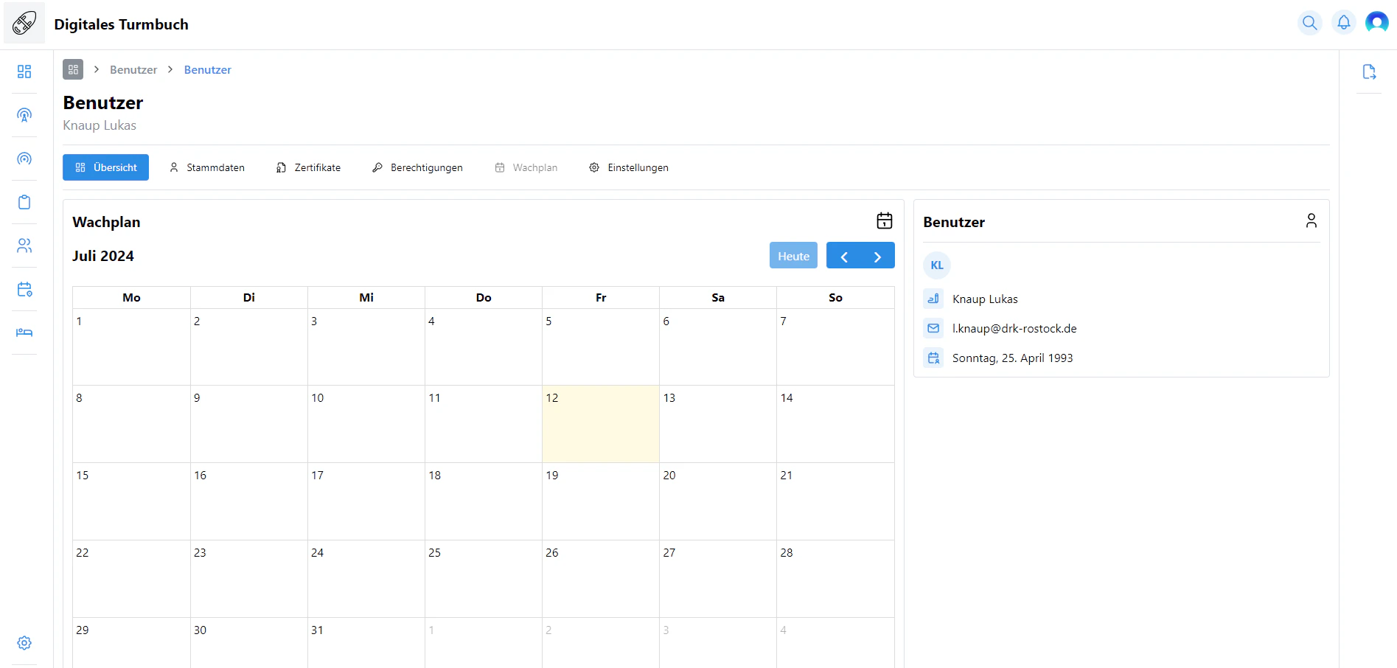Viewport: 1397px width, 668px height.
Task: Click the blue Benutzer breadcrumb link
Action: pyautogui.click(x=208, y=69)
